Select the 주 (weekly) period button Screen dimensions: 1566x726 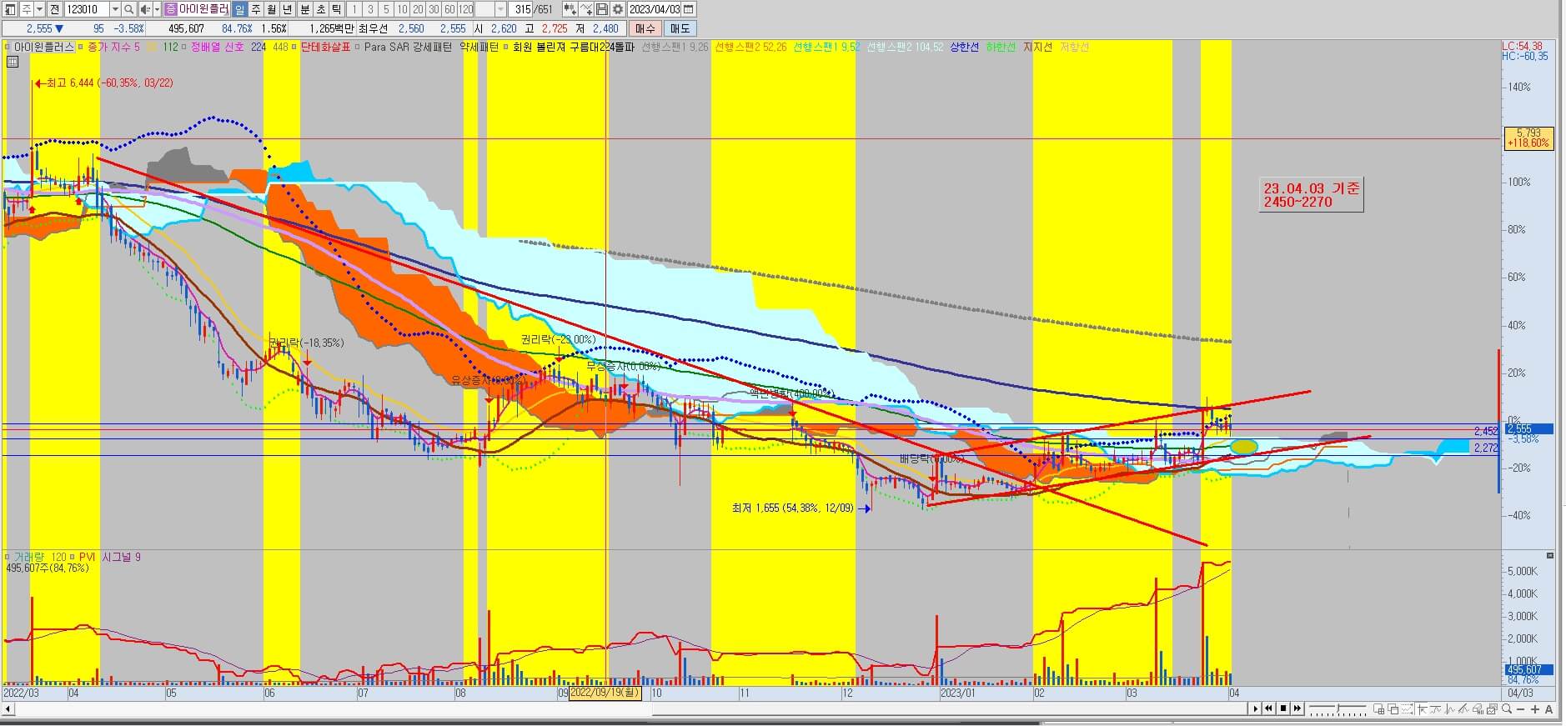click(255, 9)
